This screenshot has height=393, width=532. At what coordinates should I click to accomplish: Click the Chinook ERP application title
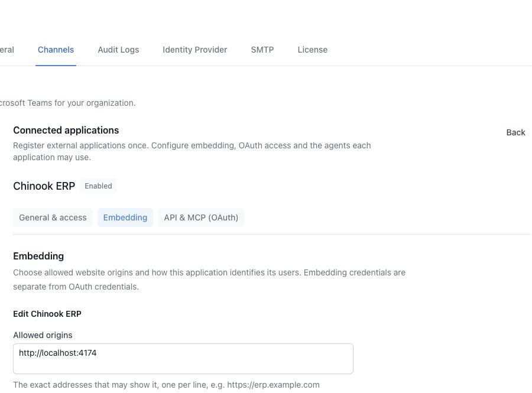pos(44,186)
